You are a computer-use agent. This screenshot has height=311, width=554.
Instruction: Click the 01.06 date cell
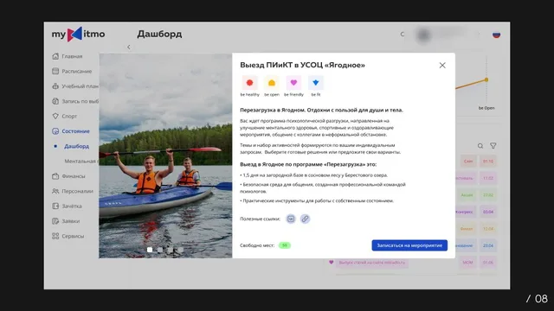click(488, 263)
